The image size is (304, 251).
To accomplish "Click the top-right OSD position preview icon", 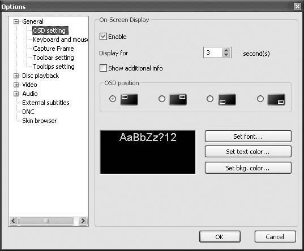I will [x=178, y=99].
